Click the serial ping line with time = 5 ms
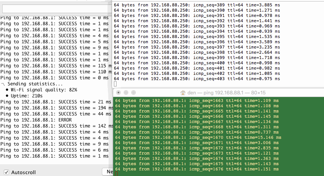This screenshot has height=176, width=324. (54, 42)
